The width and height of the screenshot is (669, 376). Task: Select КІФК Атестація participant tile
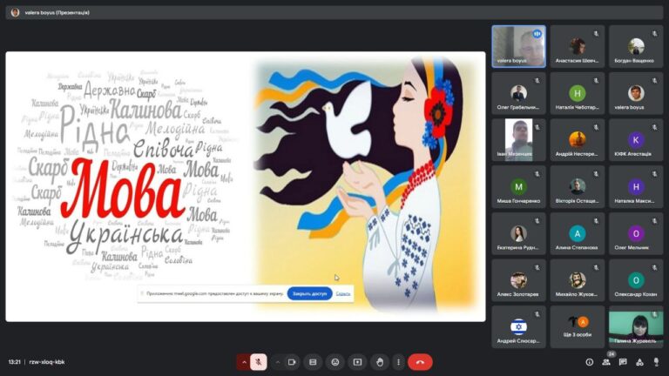tap(636, 140)
